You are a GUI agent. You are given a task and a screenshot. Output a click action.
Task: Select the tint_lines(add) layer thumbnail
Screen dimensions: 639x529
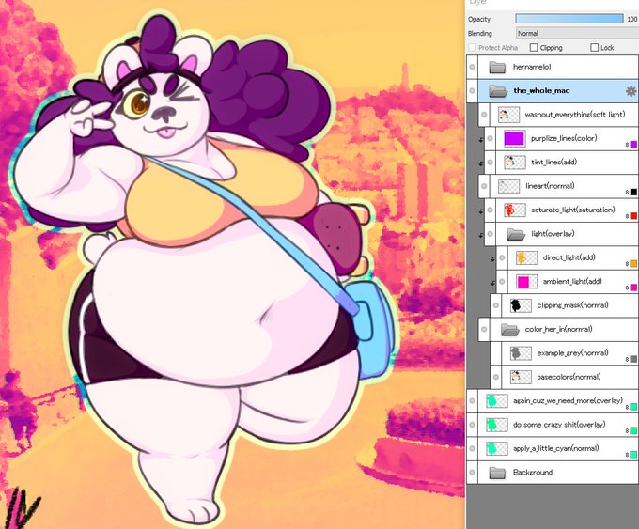514,163
